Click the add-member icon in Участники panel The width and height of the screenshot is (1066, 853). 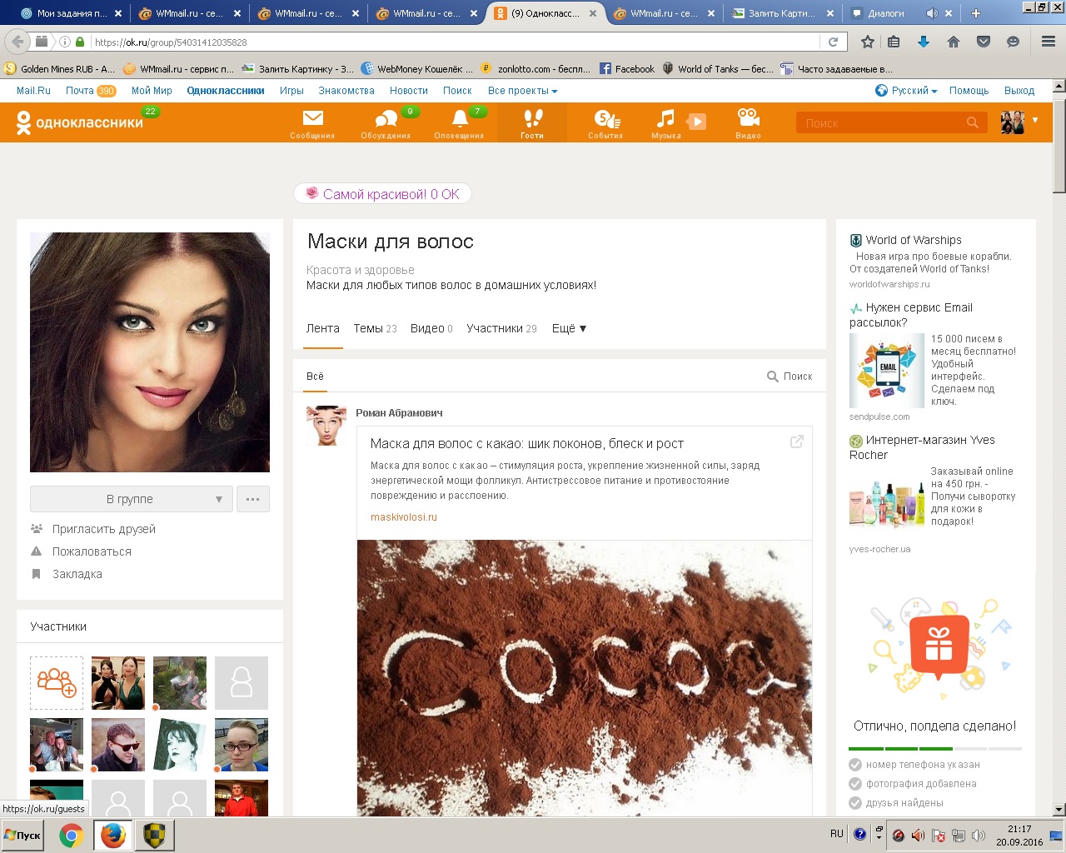57,683
